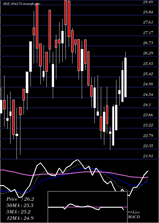Click the 'Price : 26.2' readout

click(x=20, y=199)
